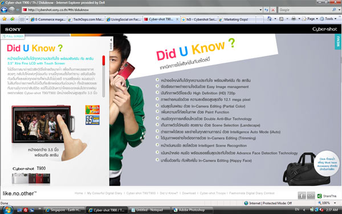Switch to the LivingSocial on Fac... tab
342x214 pixels.
pos(124,19)
